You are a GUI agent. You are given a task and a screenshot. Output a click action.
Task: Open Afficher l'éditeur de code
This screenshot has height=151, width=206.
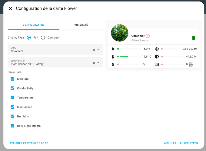[x=29, y=143]
